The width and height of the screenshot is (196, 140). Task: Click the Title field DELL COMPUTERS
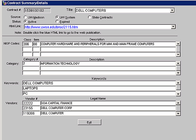pyautogui.click(x=123, y=10)
